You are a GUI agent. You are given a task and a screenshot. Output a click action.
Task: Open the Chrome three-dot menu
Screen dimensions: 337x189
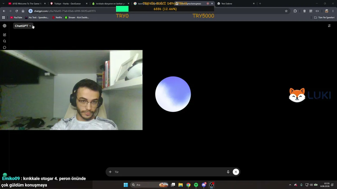[x=333, y=11]
